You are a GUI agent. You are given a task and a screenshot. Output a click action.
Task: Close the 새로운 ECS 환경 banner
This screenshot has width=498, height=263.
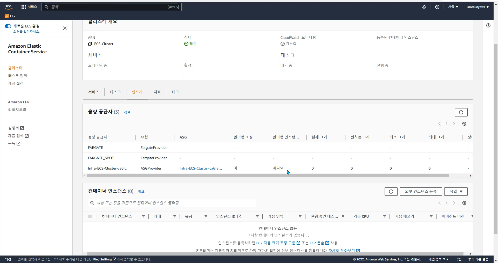[65, 28]
